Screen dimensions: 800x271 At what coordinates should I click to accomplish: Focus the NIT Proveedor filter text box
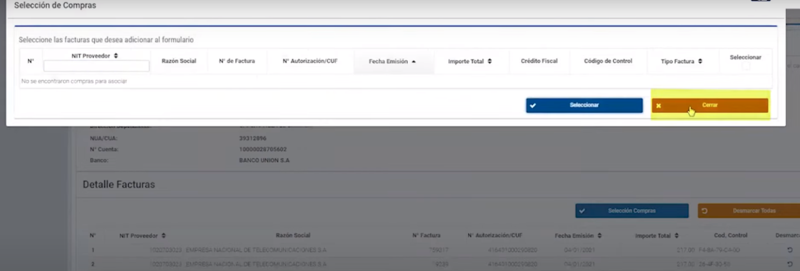[x=96, y=66]
